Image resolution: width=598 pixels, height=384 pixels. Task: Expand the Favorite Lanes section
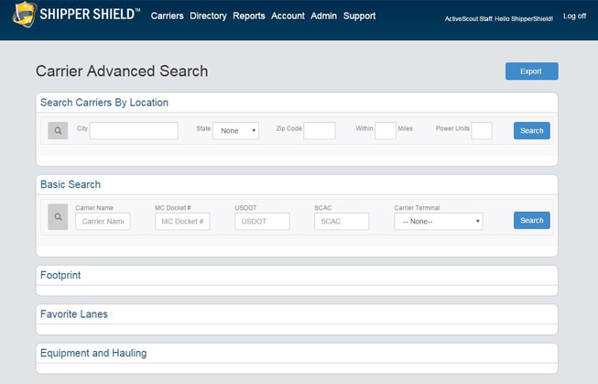coord(74,314)
